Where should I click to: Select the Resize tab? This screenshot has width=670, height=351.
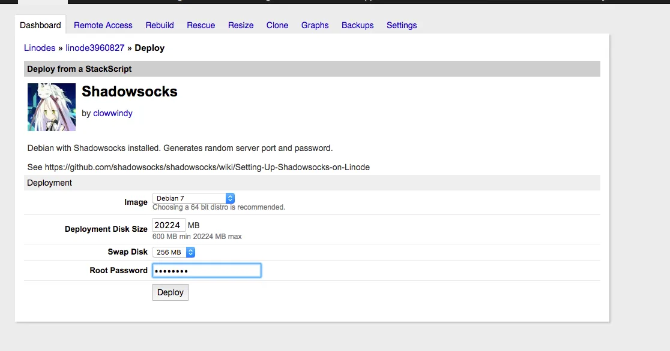(x=241, y=25)
